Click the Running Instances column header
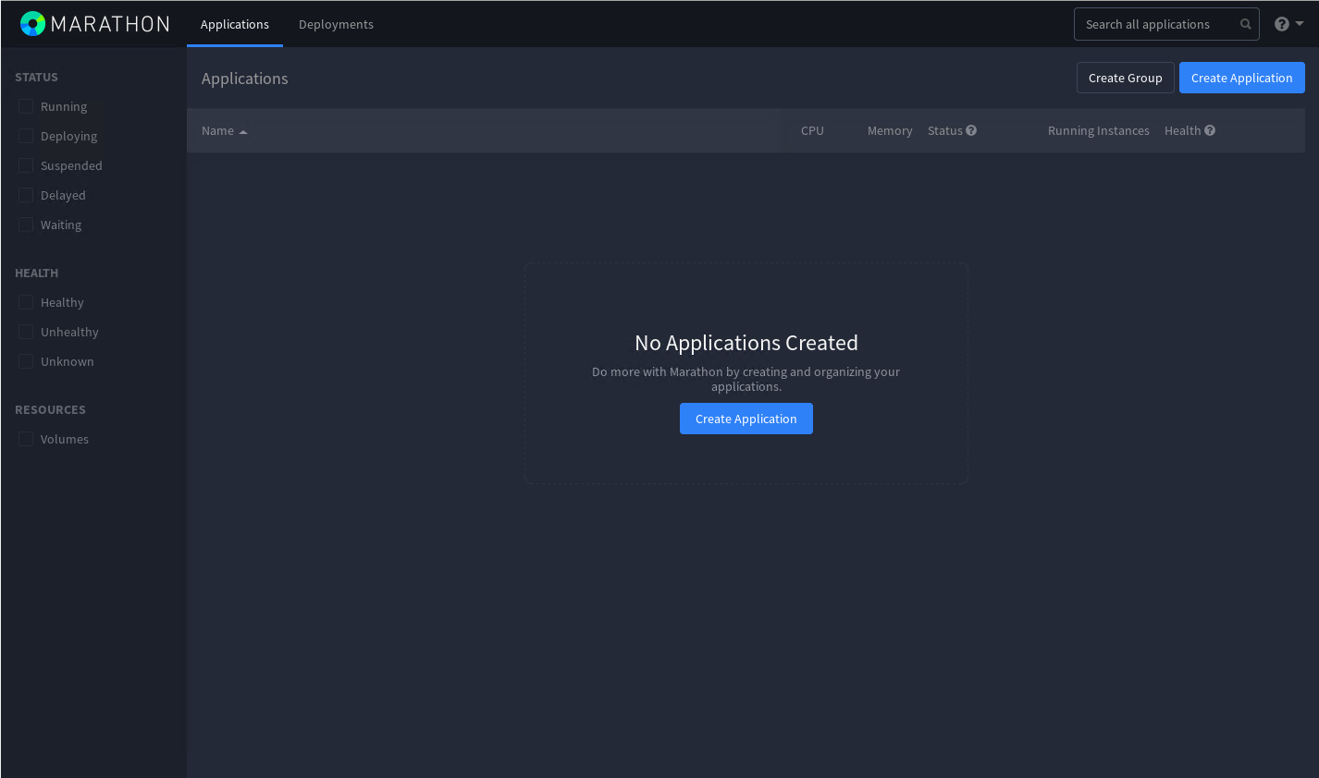1319x778 pixels. pyautogui.click(x=1099, y=130)
